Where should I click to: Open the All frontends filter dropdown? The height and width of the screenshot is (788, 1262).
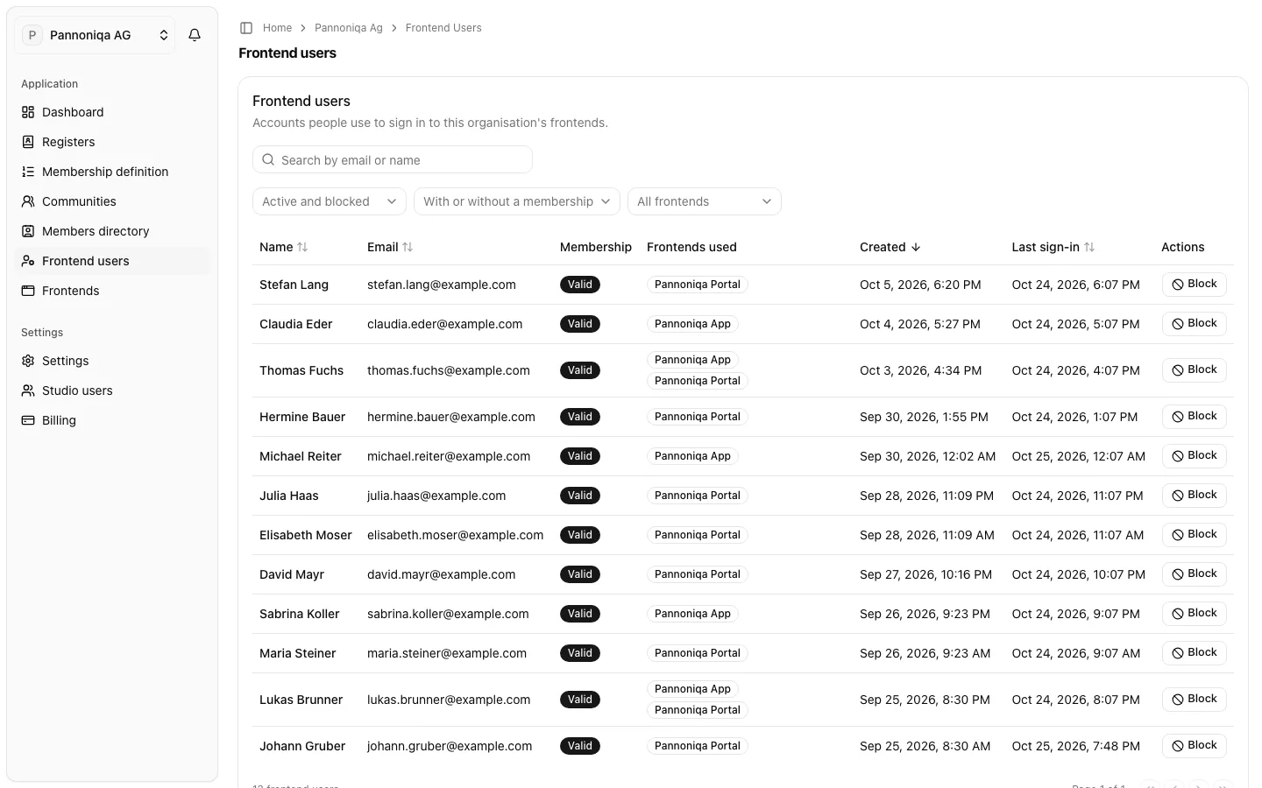705,201
